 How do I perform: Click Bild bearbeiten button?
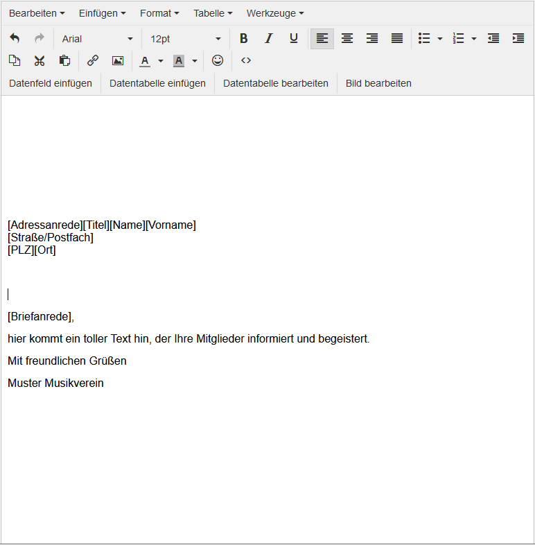(x=378, y=83)
